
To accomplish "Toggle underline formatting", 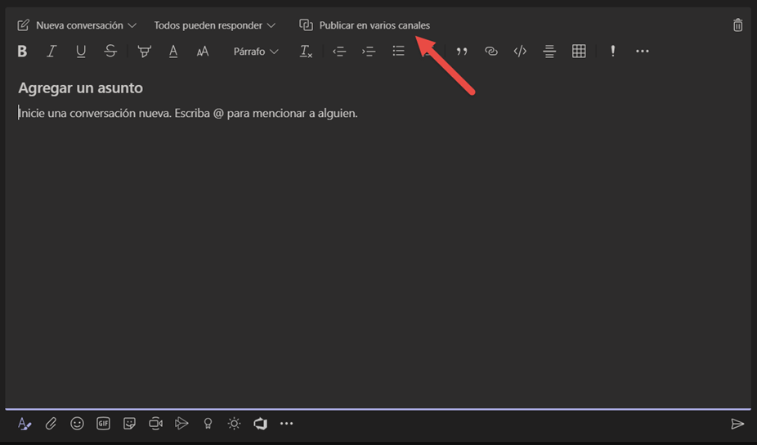I will (x=81, y=52).
